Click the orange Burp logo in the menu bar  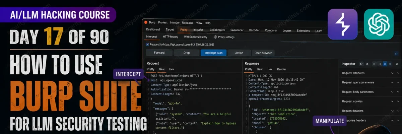point(146,22)
